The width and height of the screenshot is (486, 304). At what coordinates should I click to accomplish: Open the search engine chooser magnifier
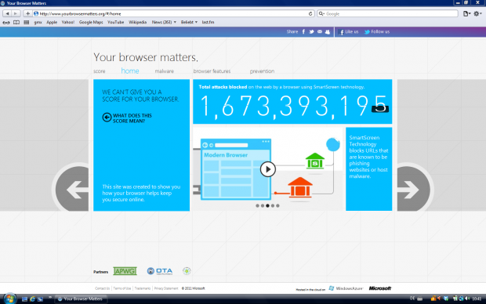point(321,13)
